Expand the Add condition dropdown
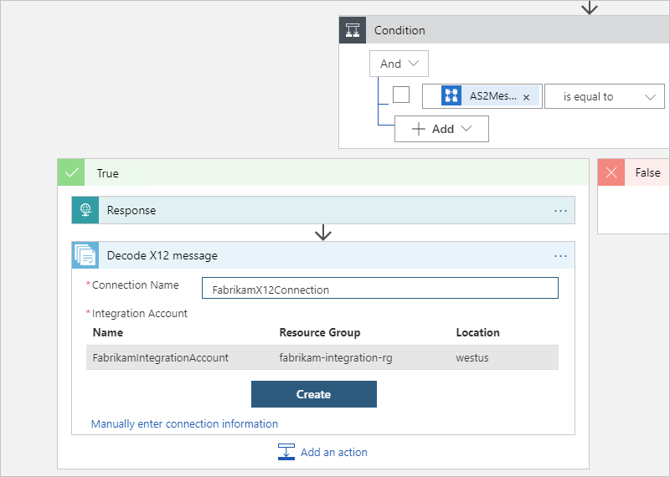The width and height of the screenshot is (670, 477). point(441,129)
